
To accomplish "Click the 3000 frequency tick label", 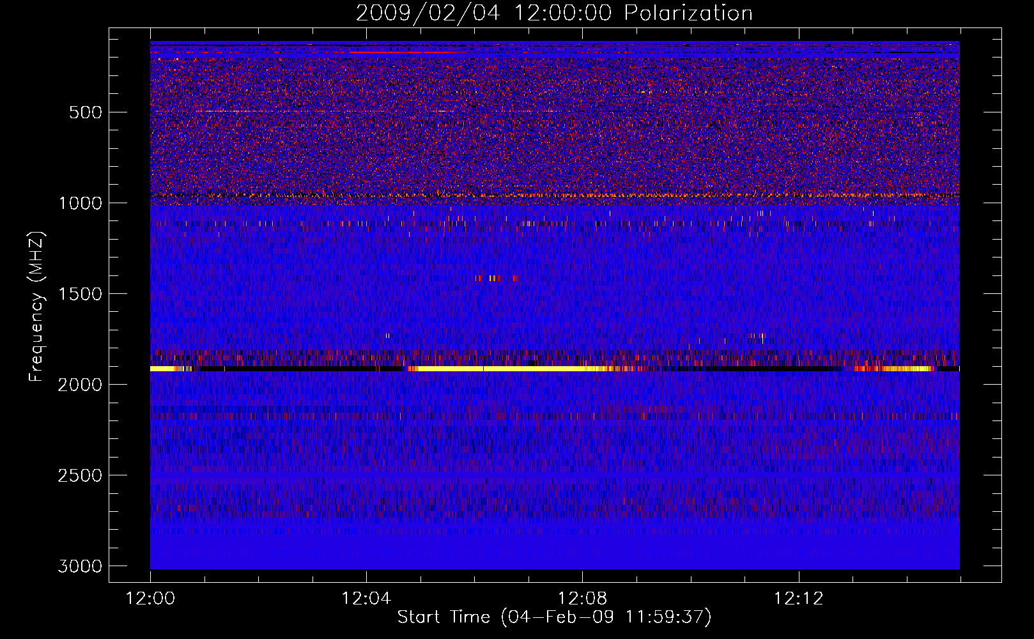I will [x=80, y=566].
